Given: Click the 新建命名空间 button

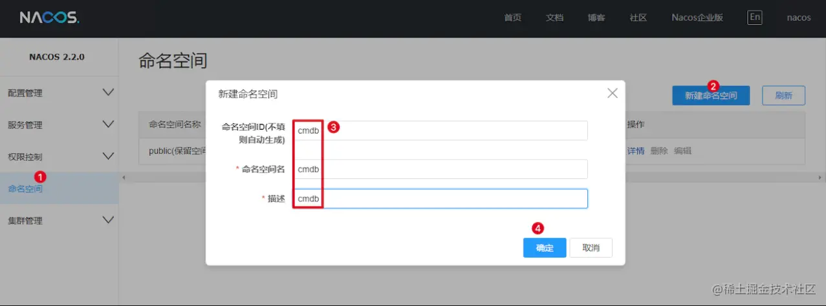Looking at the screenshot, I should click(711, 96).
